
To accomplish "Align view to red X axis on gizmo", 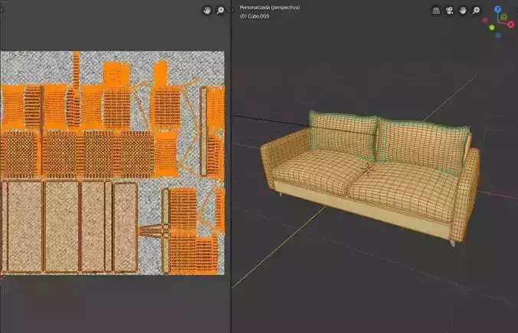I will click(x=511, y=24).
